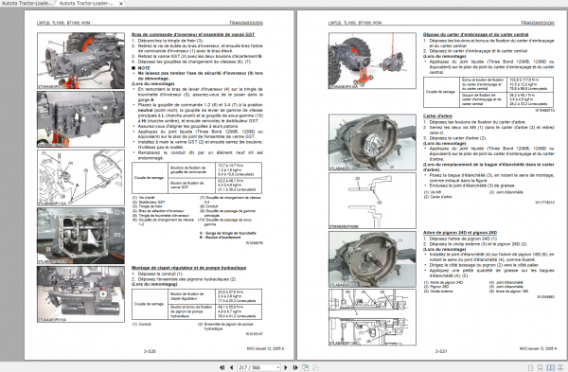
Task: Click the greyed next view icon
Action: [315, 367]
